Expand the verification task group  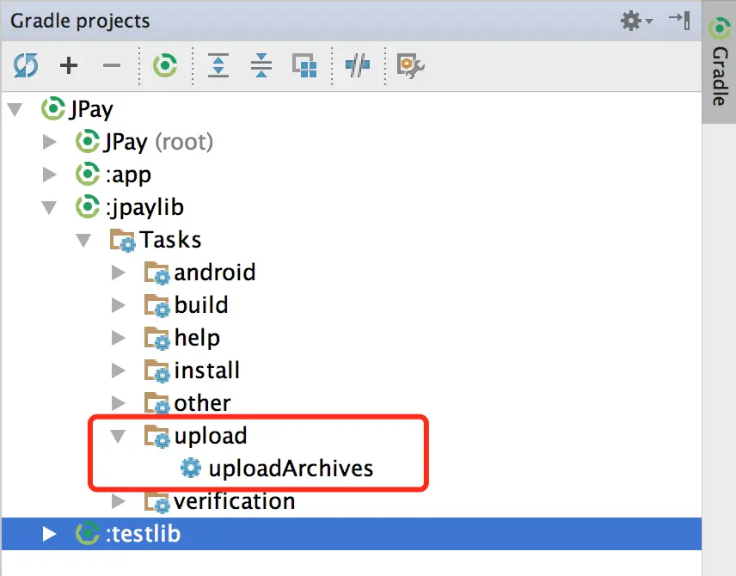pos(119,501)
